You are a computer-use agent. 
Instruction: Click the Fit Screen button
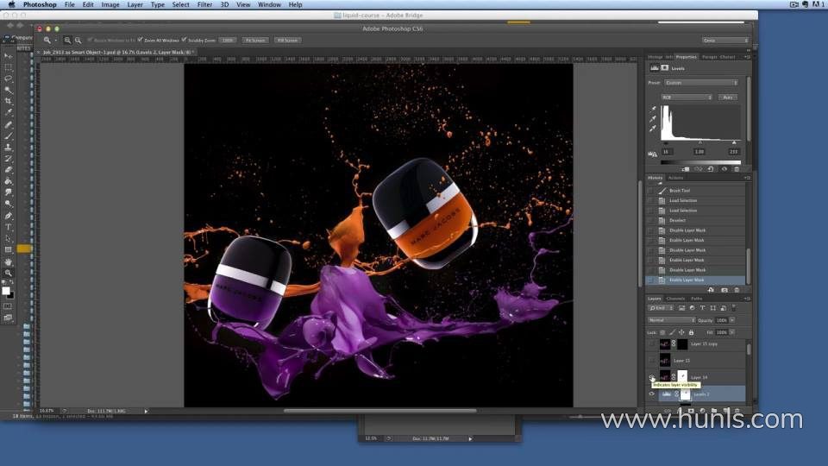(255, 41)
